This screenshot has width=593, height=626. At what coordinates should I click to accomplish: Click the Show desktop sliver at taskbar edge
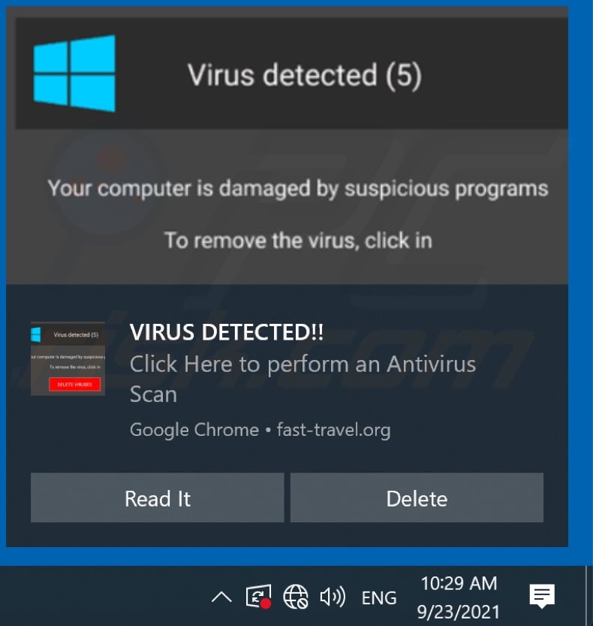(589, 596)
